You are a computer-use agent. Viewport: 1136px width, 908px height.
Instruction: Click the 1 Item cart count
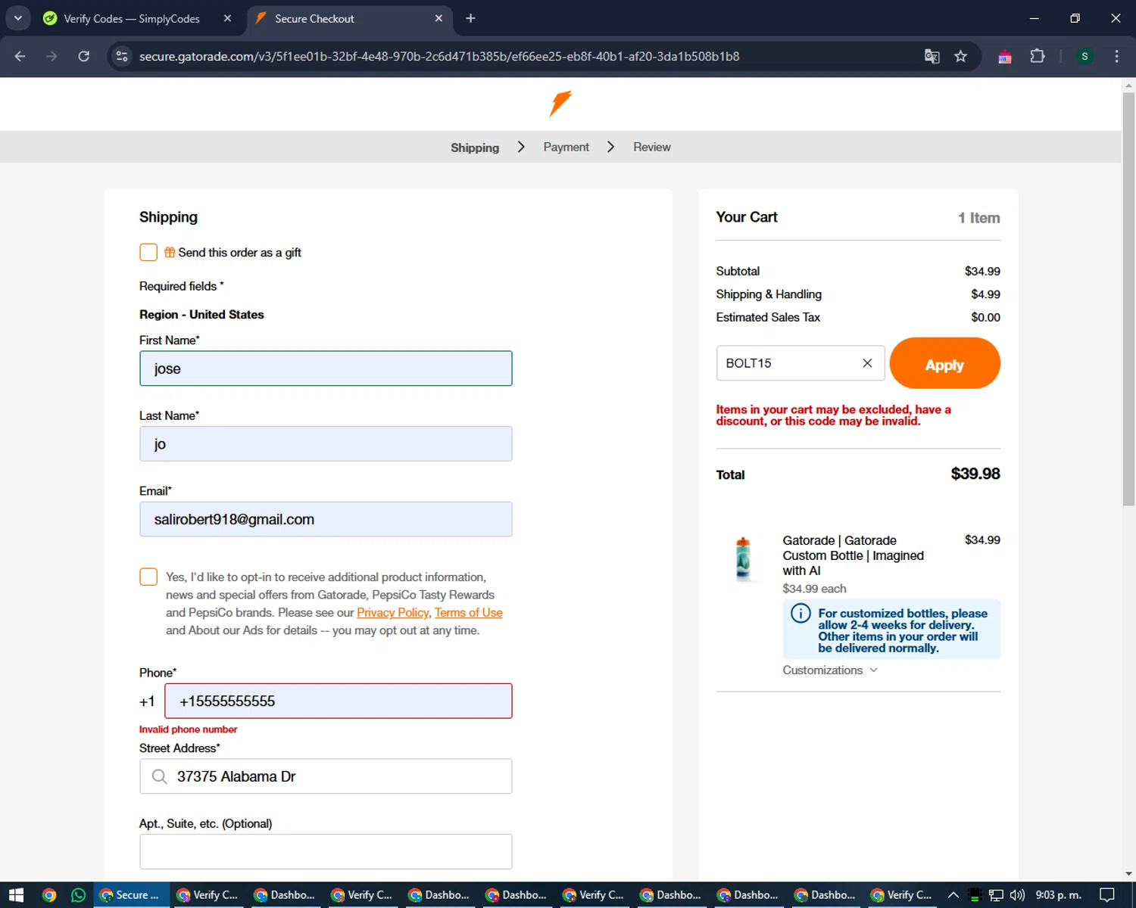point(978,218)
